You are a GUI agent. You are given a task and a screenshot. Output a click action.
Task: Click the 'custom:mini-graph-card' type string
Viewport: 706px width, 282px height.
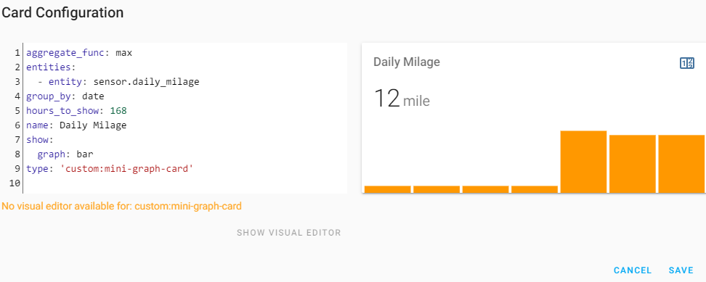click(126, 169)
